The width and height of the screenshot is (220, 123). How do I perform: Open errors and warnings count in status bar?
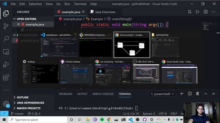34,114
